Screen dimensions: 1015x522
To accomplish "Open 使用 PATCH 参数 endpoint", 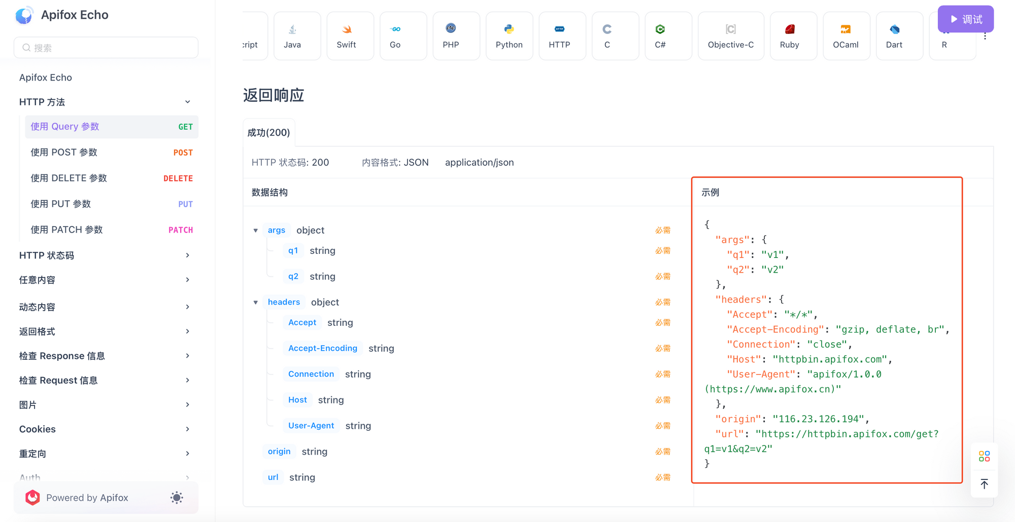I will click(x=112, y=230).
